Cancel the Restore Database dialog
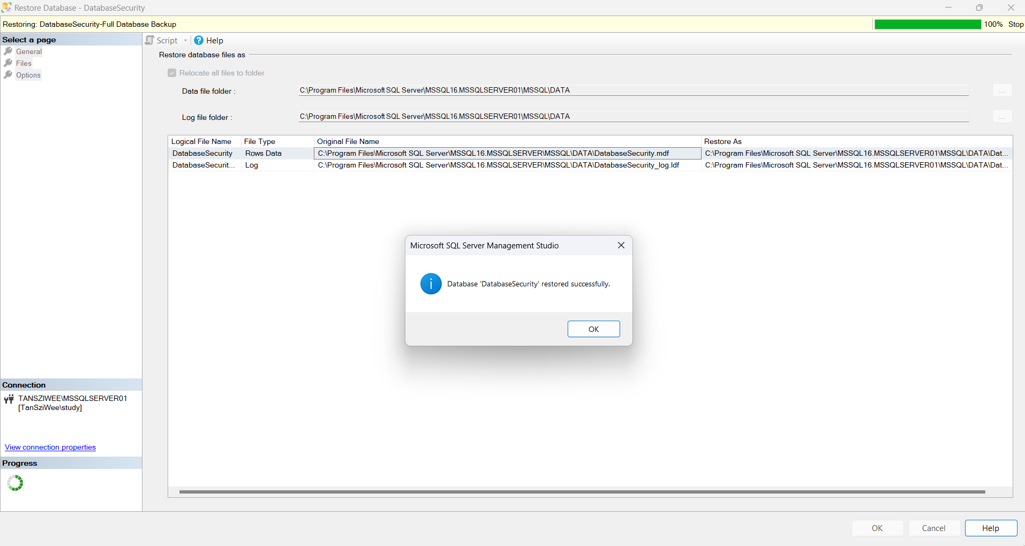The height and width of the screenshot is (546, 1025). tap(933, 528)
